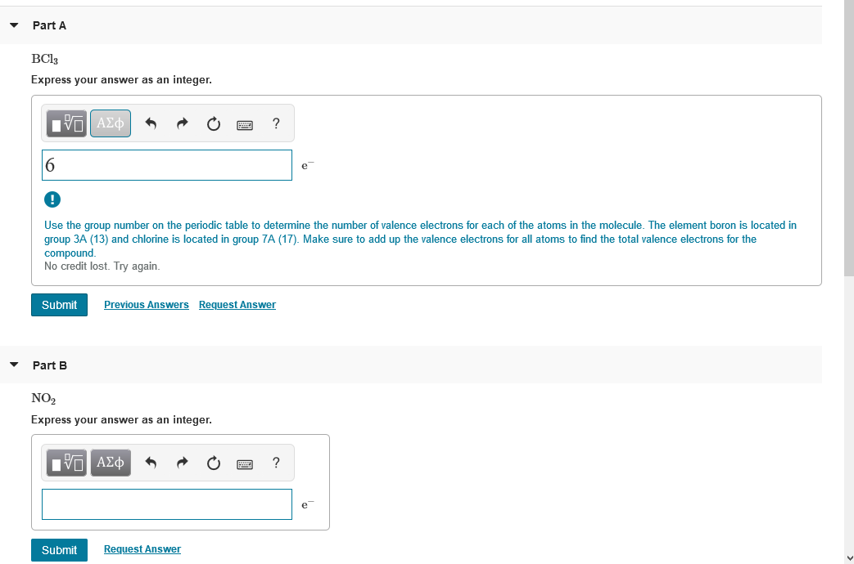Viewport: 854px width, 564px height.
Task: Reset the Part B answer field
Action: coord(214,463)
